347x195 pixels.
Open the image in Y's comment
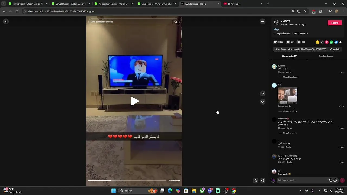point(287,96)
